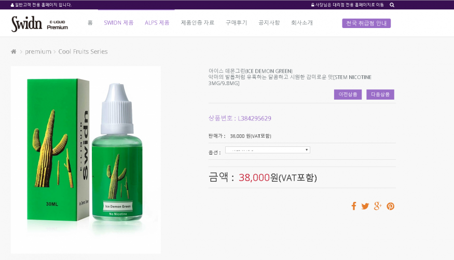The image size is (454, 260).
Task: Open the 공지사항 menu
Action: pyautogui.click(x=269, y=23)
